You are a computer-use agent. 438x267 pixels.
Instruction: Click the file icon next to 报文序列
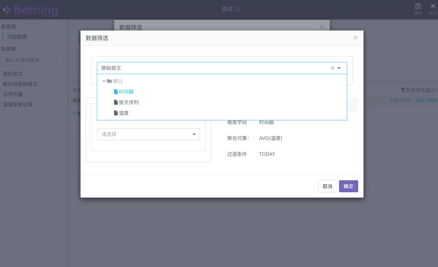click(116, 102)
